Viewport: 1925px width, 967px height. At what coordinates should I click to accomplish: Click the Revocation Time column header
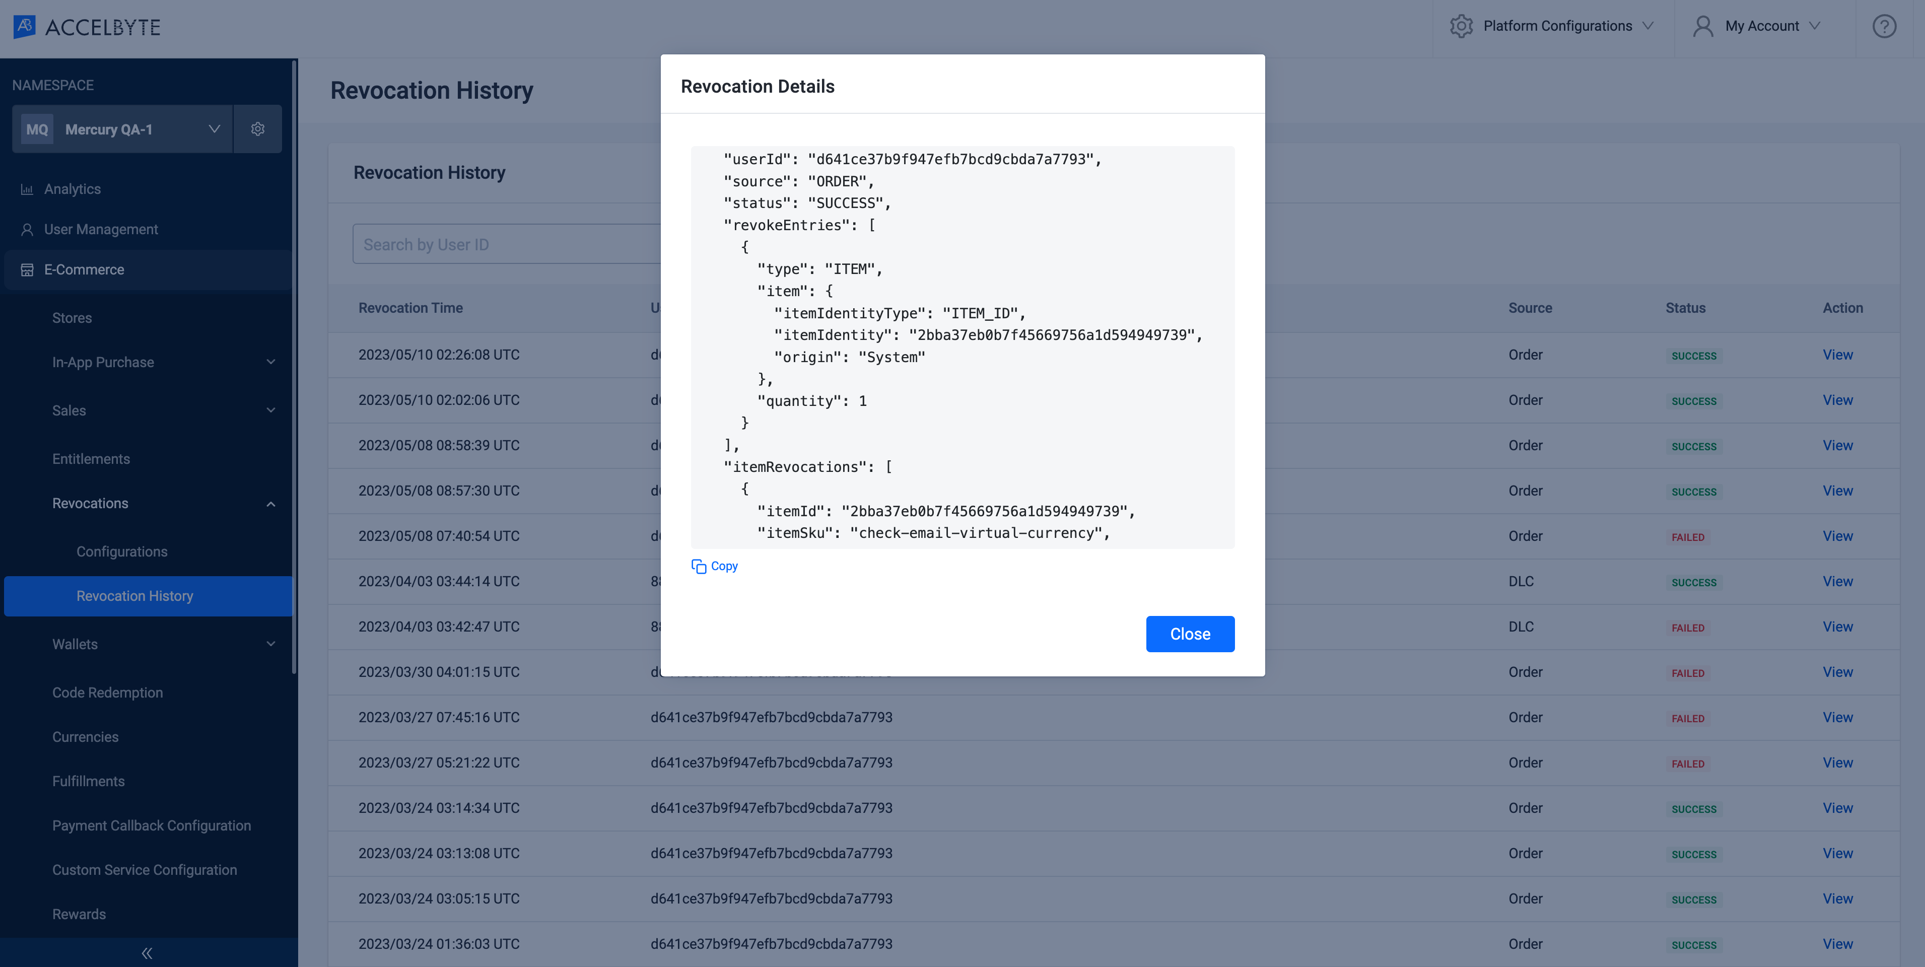point(410,308)
